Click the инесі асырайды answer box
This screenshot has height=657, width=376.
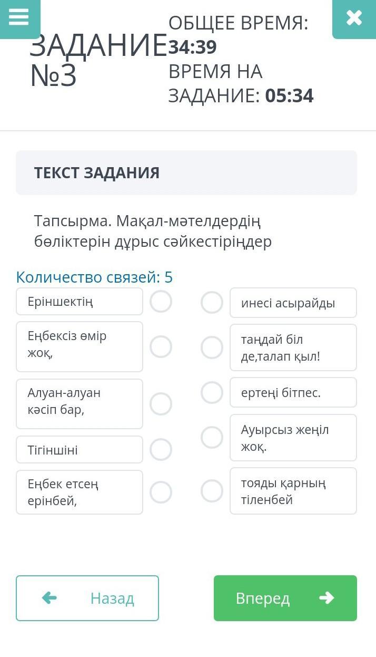[293, 303]
